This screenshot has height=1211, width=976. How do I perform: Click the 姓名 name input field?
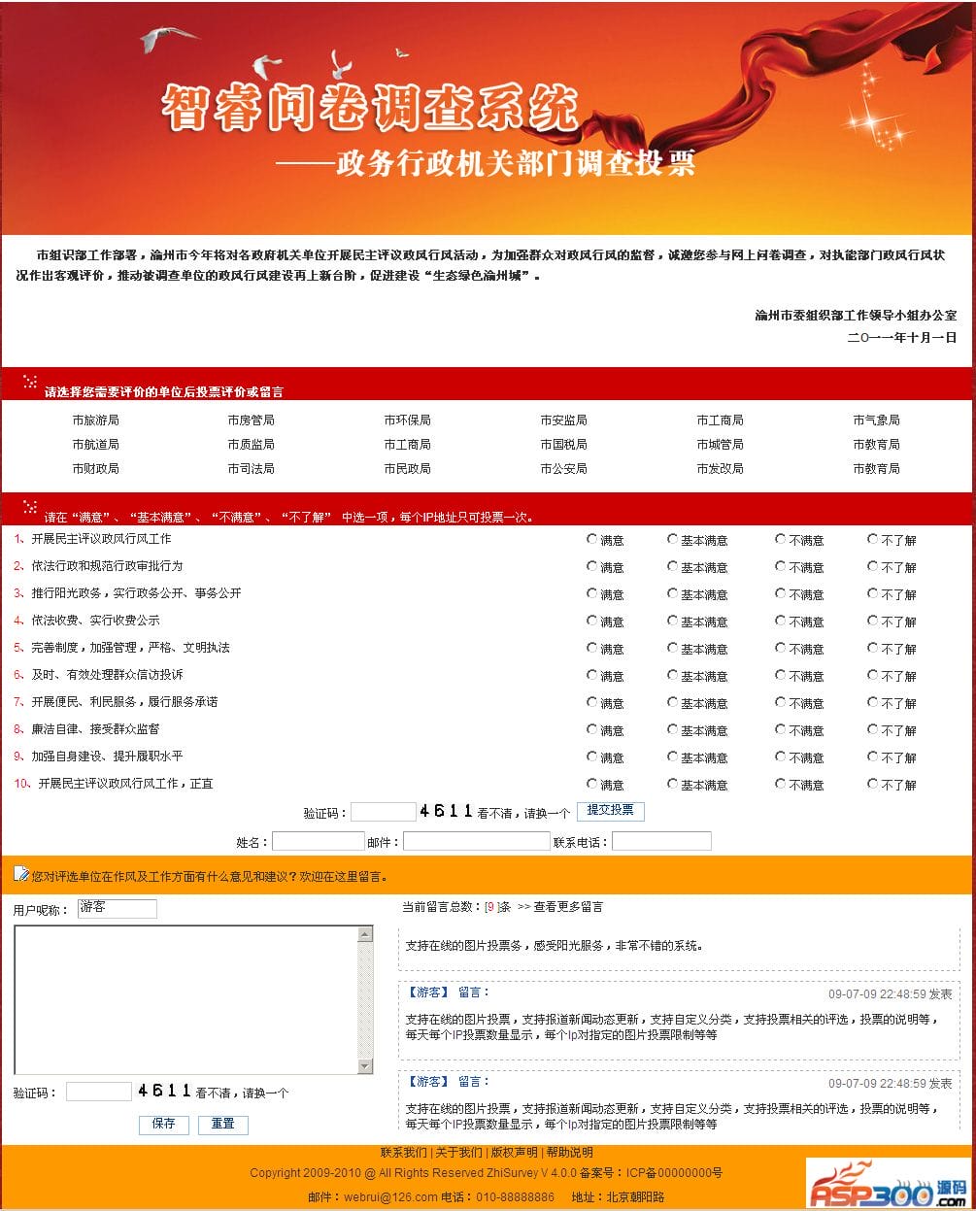tap(318, 840)
